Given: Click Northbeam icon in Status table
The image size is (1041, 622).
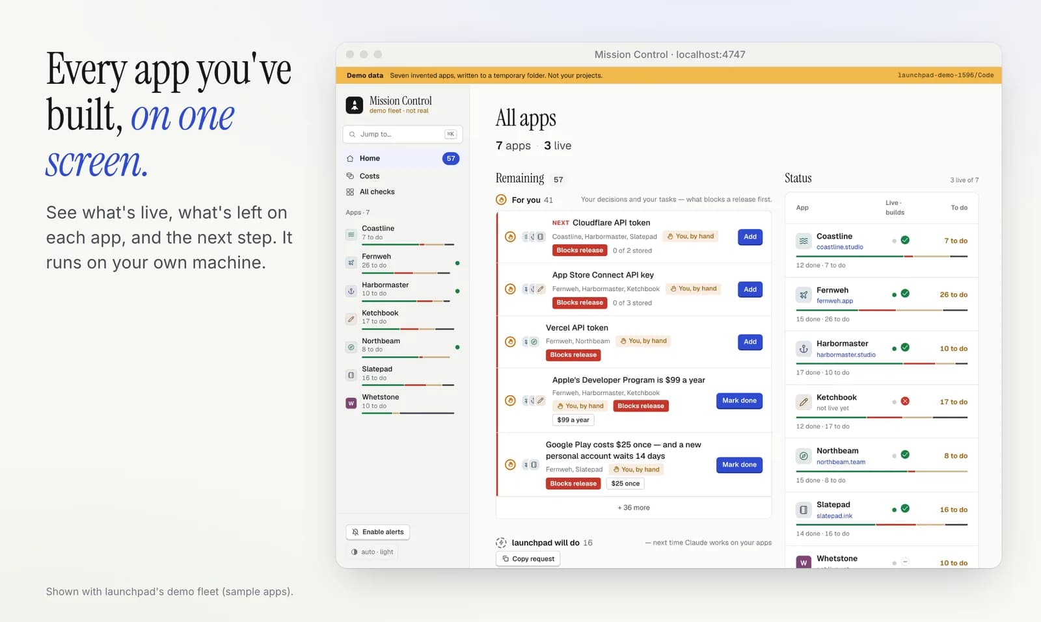Looking at the screenshot, I should tap(804, 456).
